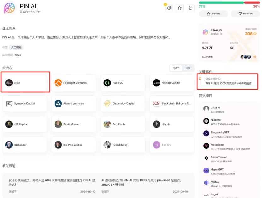The image size is (262, 198).
Task: Click Ben Fisch's avatar
Action: pos(107,124)
